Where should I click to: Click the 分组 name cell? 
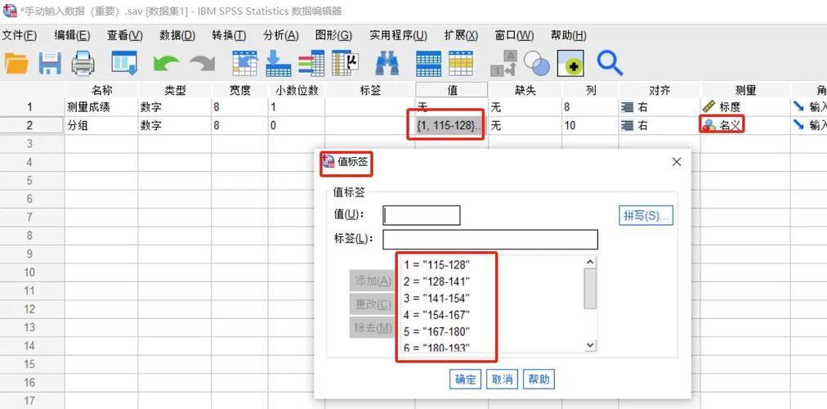coord(101,126)
